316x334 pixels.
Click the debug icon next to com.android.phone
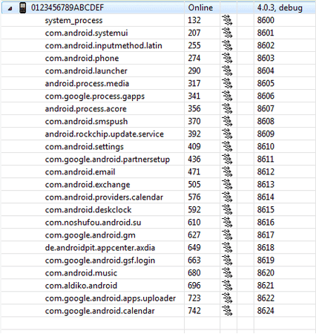coord(227,58)
